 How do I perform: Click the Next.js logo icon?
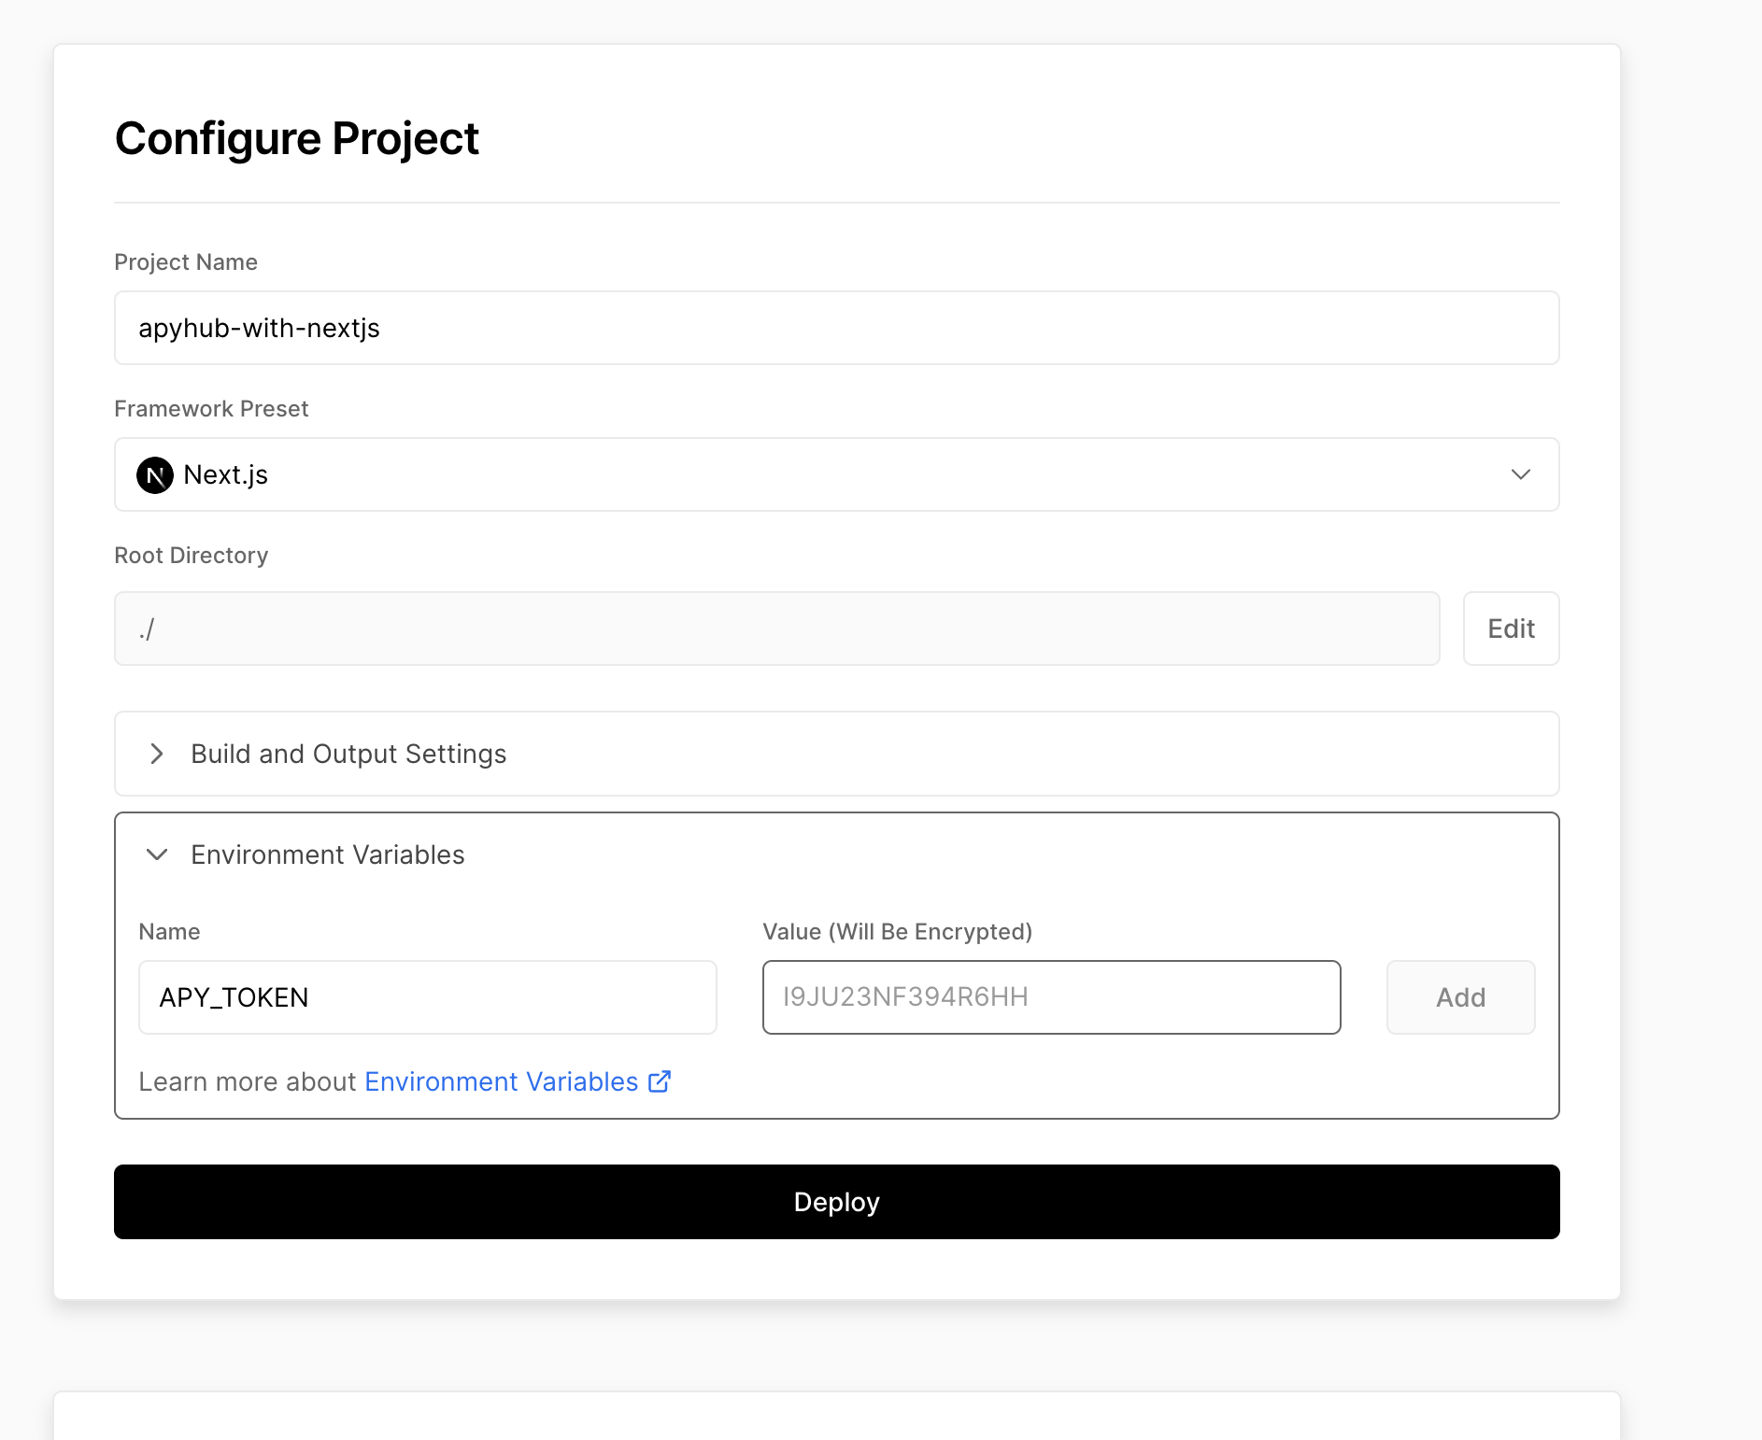click(x=155, y=475)
